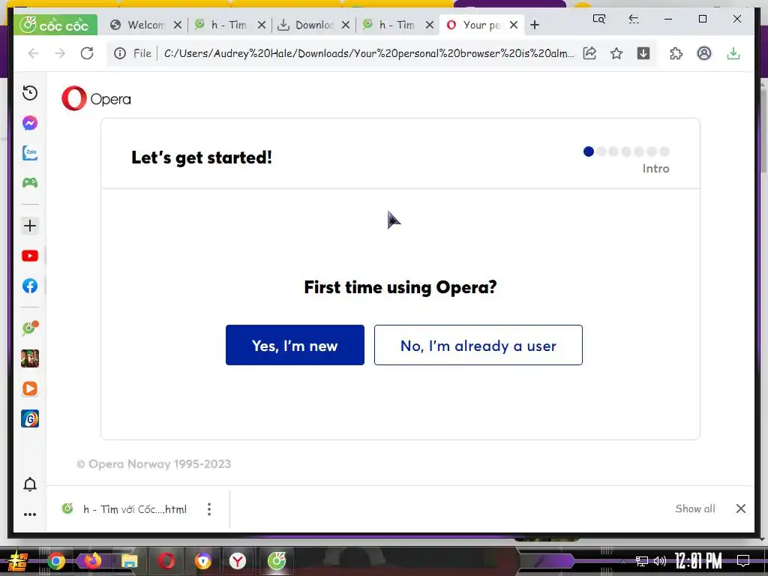Reload the current page
The height and width of the screenshot is (576, 768).
pyautogui.click(x=87, y=53)
